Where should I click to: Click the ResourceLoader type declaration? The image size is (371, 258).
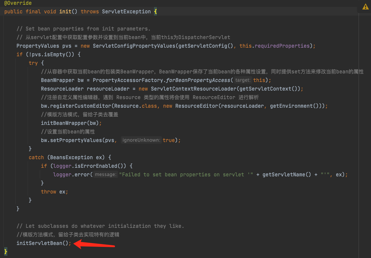point(62,89)
